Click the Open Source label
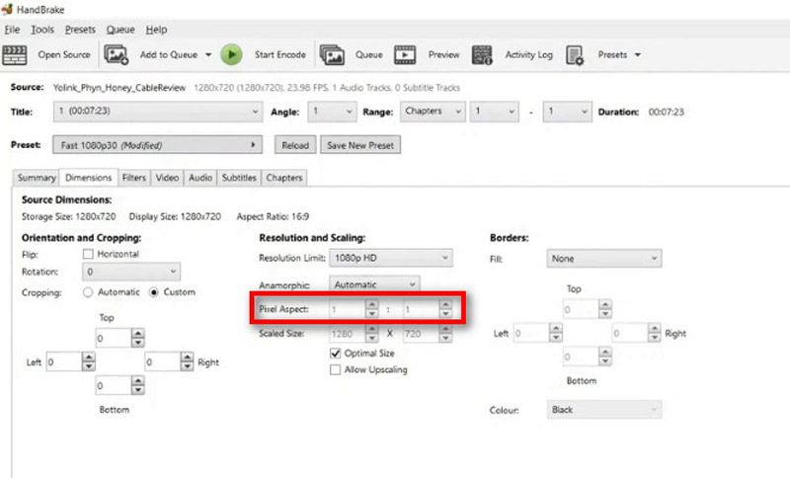This screenshot has height=478, width=790. (64, 55)
